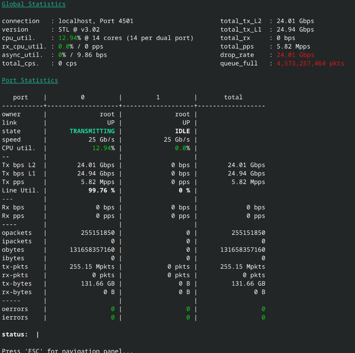Select the total obytes value 131658357160
The width and height of the screenshot is (355, 353).
pyautogui.click(x=243, y=250)
